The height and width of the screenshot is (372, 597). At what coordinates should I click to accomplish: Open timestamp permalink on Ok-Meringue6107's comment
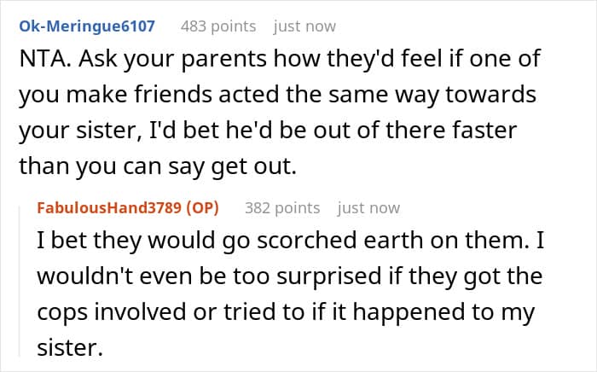[304, 26]
